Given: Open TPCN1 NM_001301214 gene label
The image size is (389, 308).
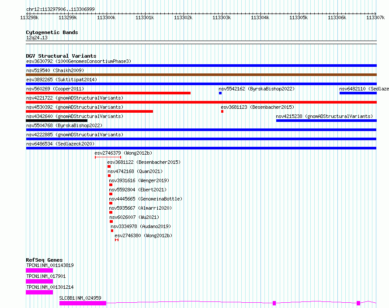Looking at the screenshot, I should click(50, 287).
